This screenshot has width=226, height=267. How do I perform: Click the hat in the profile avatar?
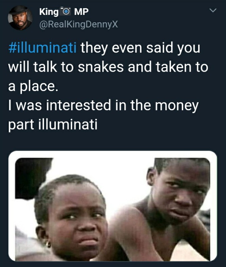(18, 10)
